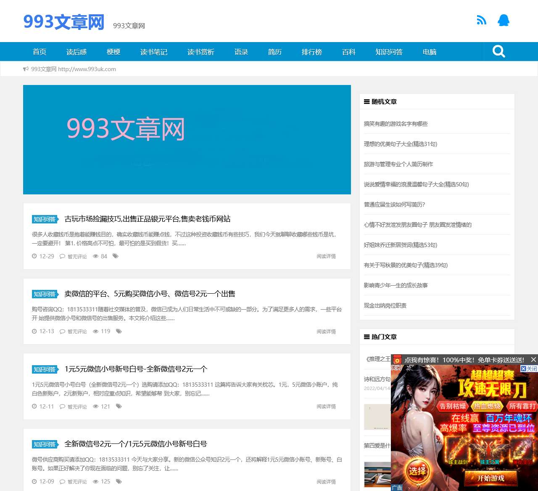Click the eye icon beside 119 views
The height and width of the screenshot is (491, 538).
click(96, 331)
